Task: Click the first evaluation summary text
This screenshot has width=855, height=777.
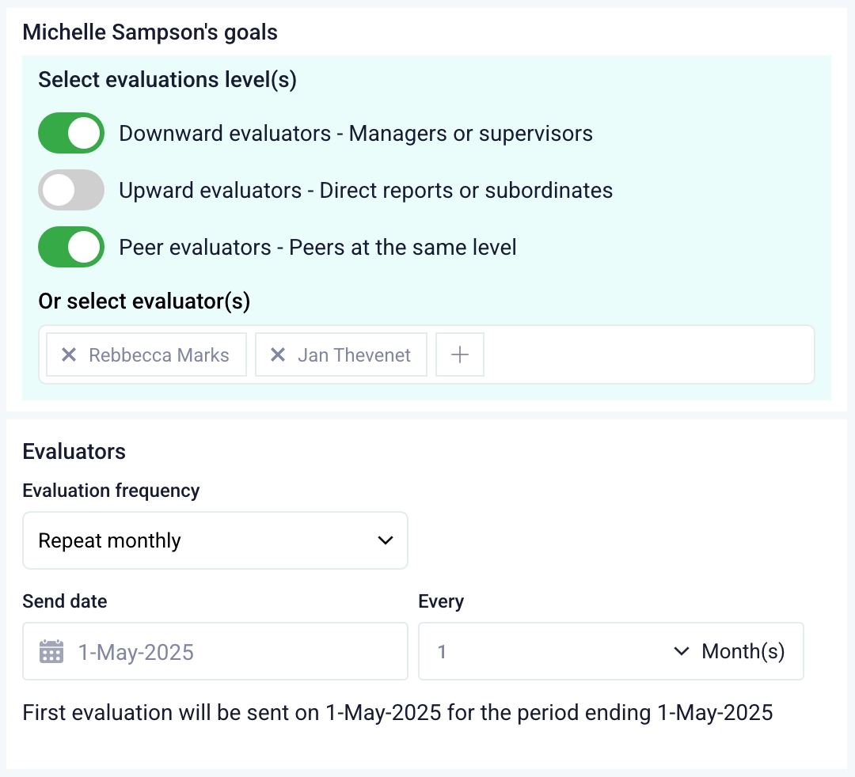Action: click(397, 712)
